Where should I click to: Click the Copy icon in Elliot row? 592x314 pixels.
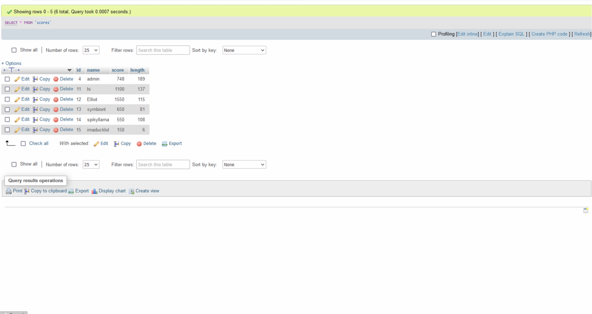tap(35, 99)
